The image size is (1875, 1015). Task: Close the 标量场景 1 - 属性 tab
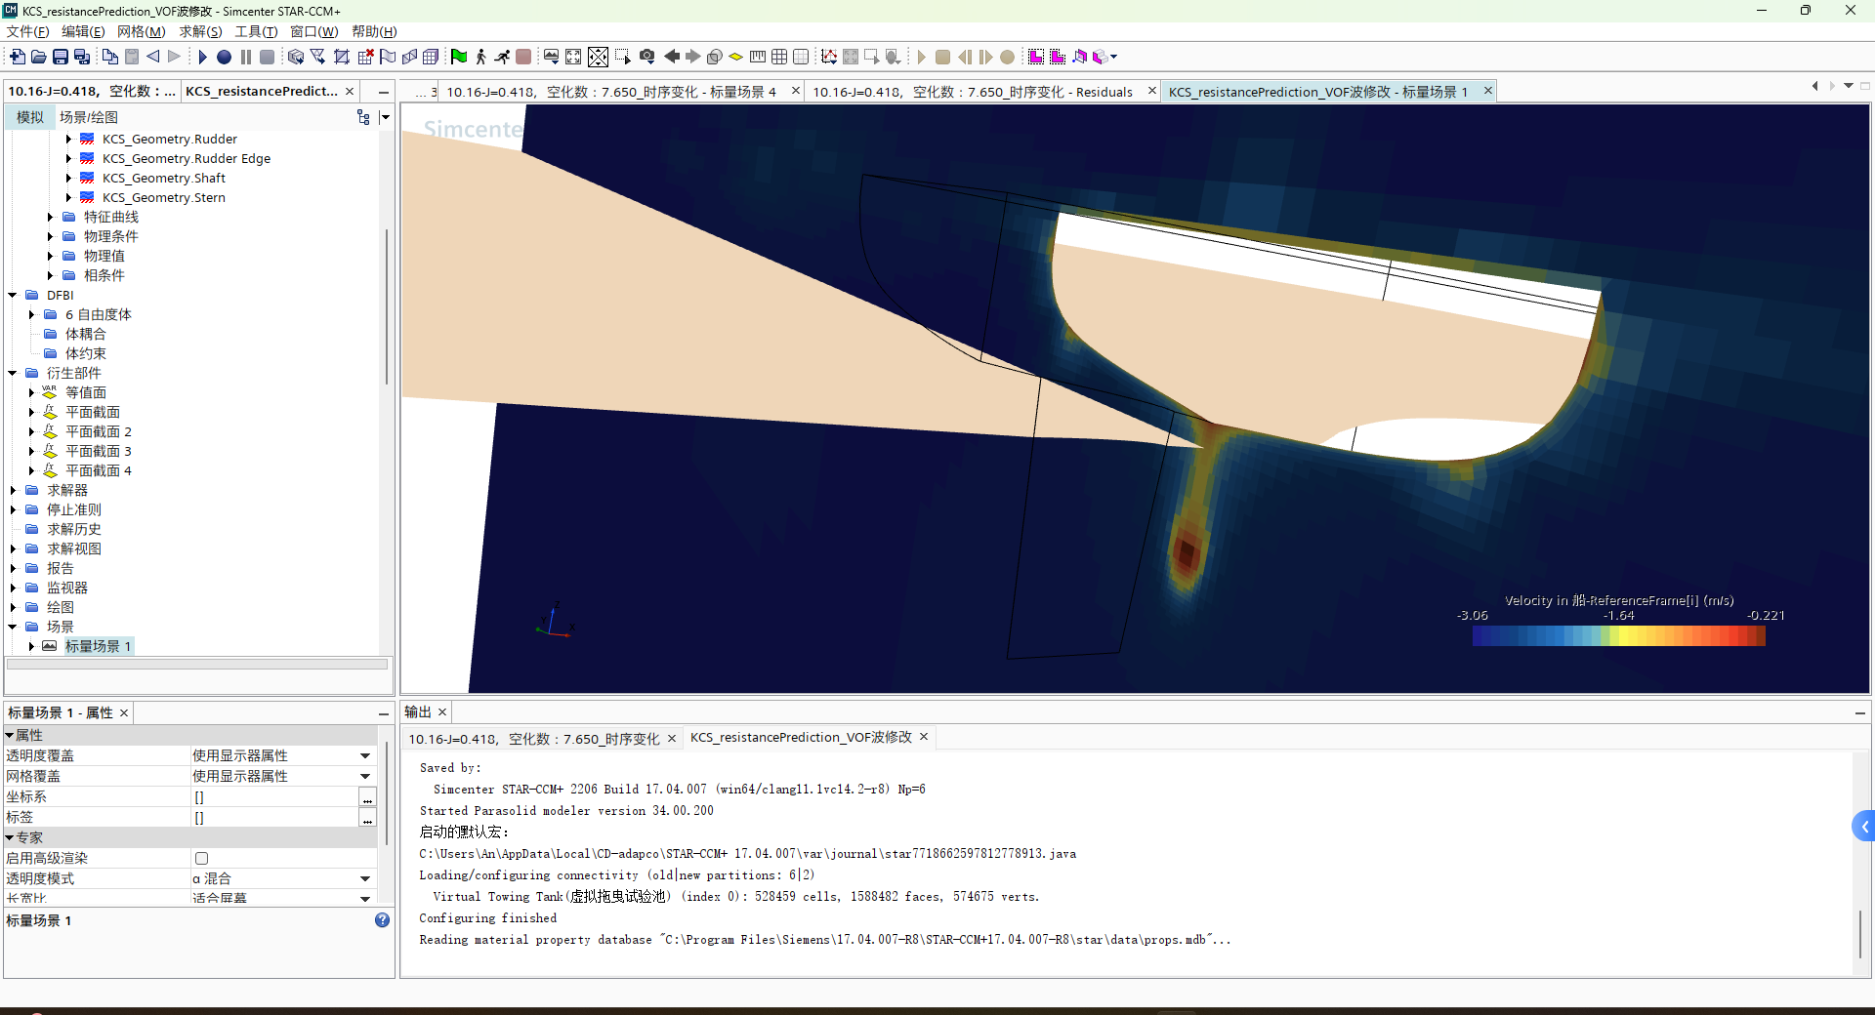124,713
